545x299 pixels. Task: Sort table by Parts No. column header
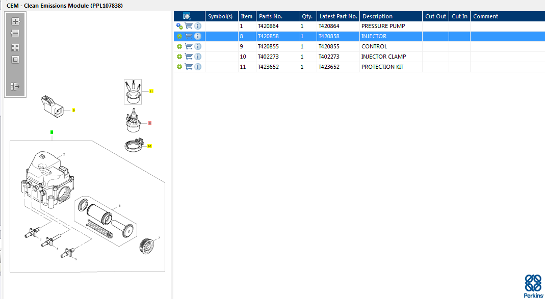[277, 16]
